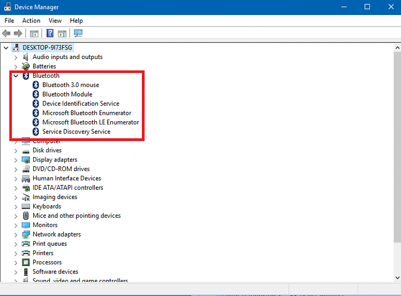The height and width of the screenshot is (296, 401).
Task: Select the Bluetooth 3.0 mouse device
Action: [x=70, y=85]
